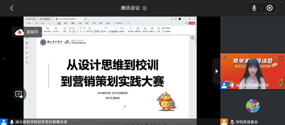This screenshot has width=285, height=125.
Task: Click the 播放 play button in toolbar
Action: [x=65, y=29]
